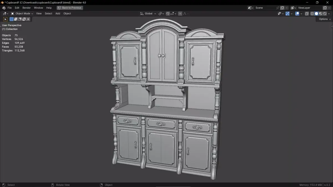The height and width of the screenshot is (187, 333).
Task: Open the File menu
Action: pyautogui.click(x=9, y=8)
